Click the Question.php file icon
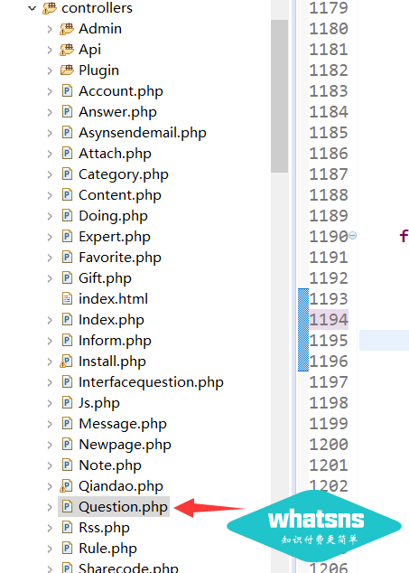The height and width of the screenshot is (573, 409). 67,507
